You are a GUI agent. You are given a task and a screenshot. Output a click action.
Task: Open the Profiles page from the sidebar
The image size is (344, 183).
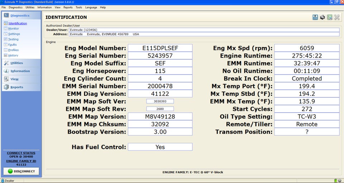[13, 50]
